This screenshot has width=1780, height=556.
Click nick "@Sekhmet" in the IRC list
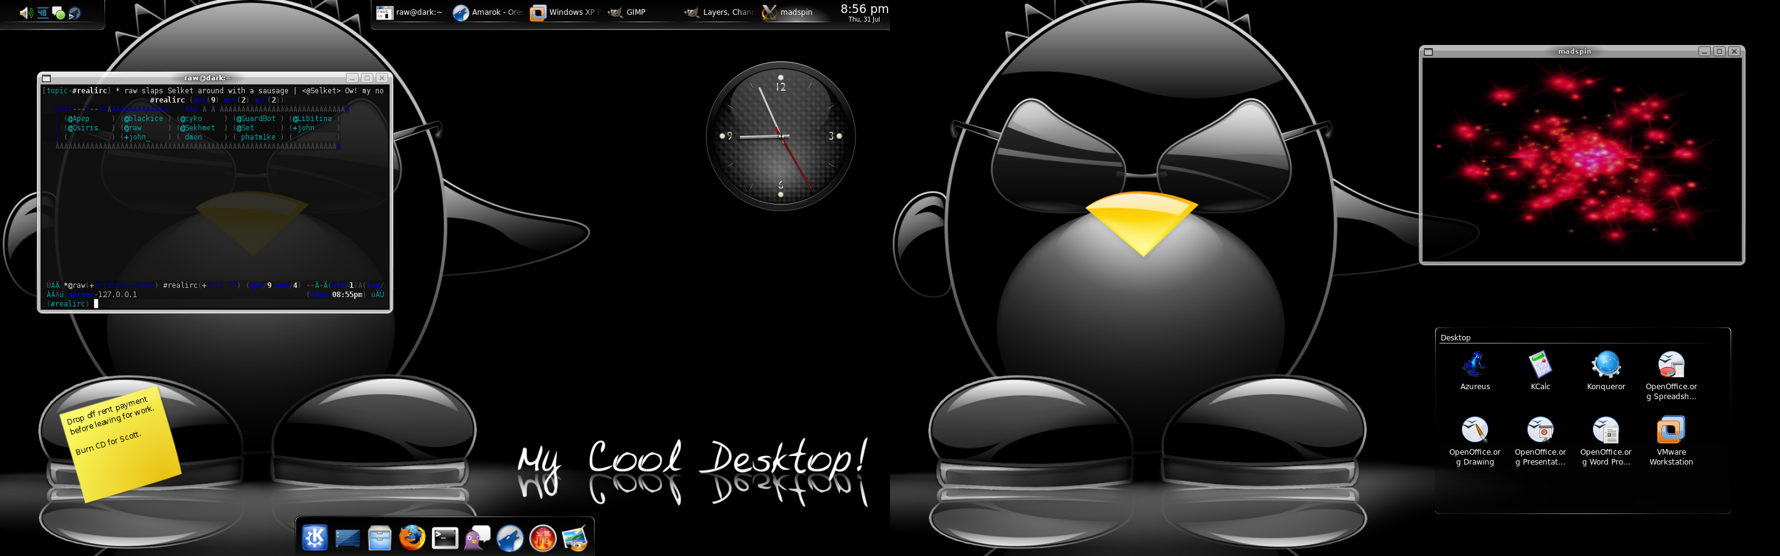(198, 128)
